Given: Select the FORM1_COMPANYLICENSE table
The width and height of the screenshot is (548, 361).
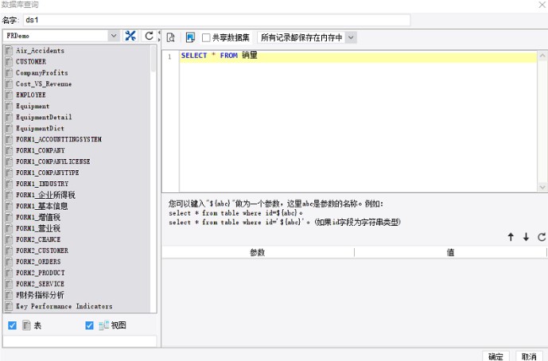Looking at the screenshot, I should point(53,161).
